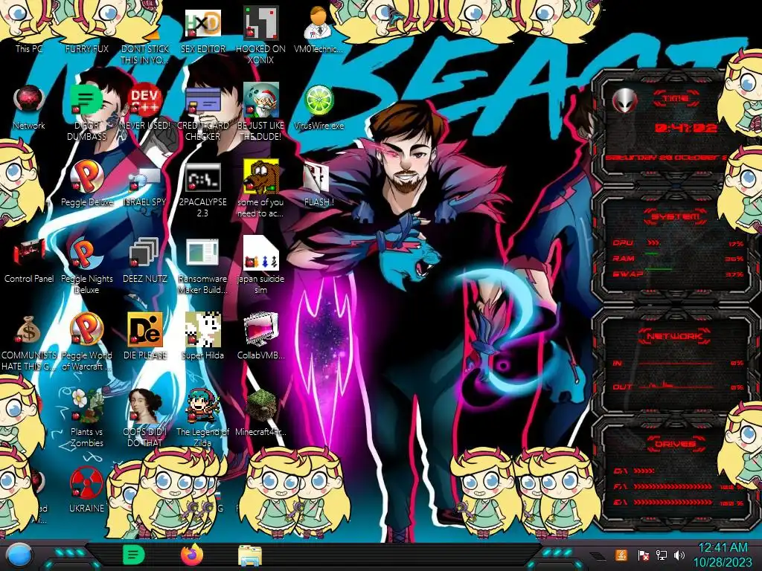762x571 pixels.
Task: Open the green app pinned on the taskbar
Action: (133, 555)
